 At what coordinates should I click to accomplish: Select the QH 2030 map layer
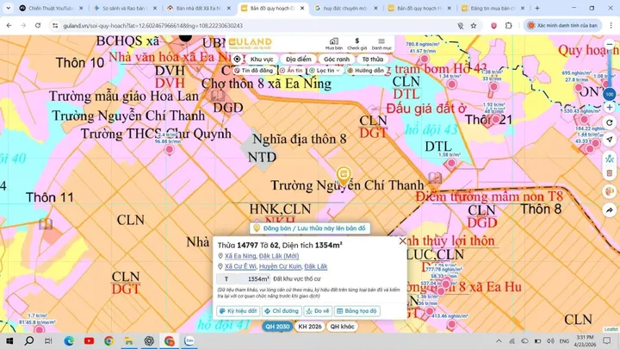click(277, 327)
